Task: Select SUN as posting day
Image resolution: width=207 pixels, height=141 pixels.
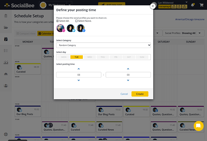Action: coord(142,57)
